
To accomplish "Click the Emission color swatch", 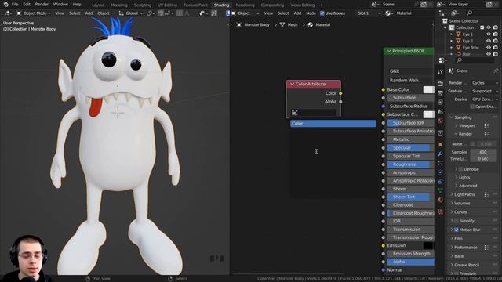I will (x=428, y=245).
